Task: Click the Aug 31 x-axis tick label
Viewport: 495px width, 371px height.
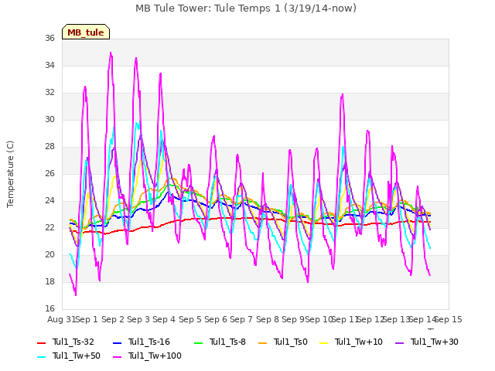Action: tap(62, 319)
